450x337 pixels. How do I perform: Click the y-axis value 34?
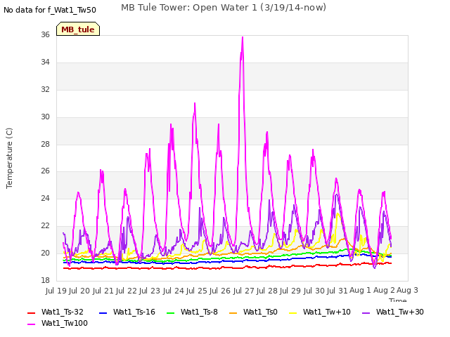coord(45,62)
